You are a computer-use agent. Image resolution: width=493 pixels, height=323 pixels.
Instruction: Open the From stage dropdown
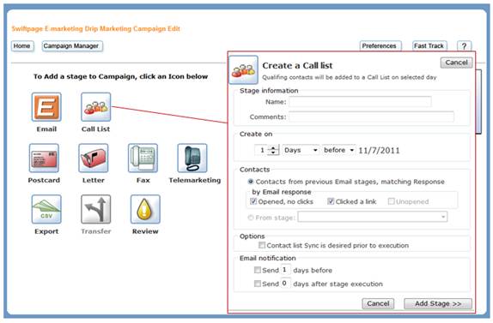(x=373, y=217)
